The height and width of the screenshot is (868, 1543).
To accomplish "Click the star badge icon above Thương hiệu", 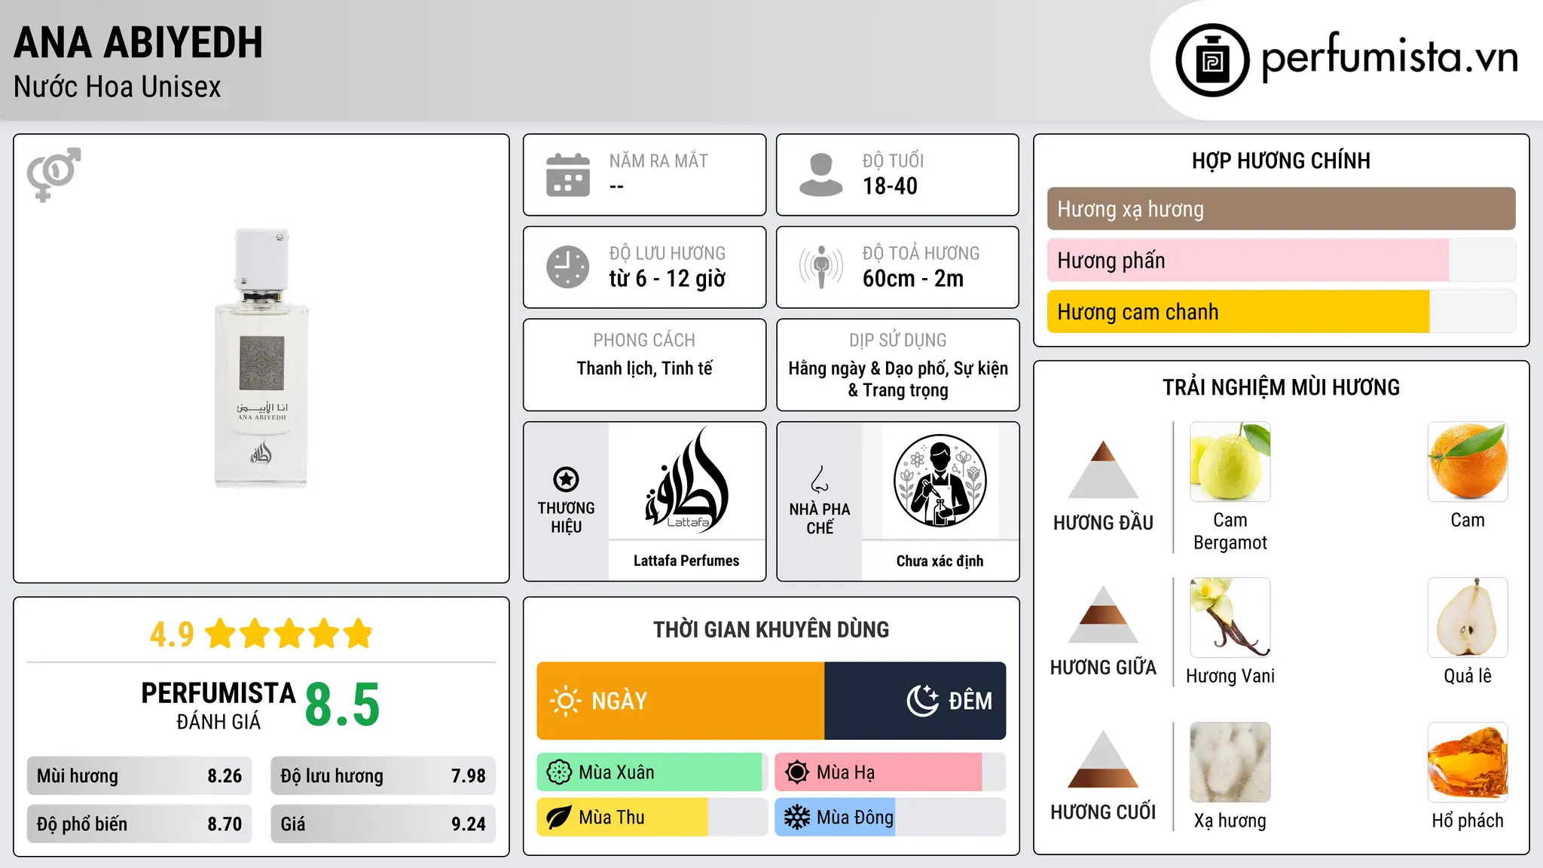I will point(566,479).
